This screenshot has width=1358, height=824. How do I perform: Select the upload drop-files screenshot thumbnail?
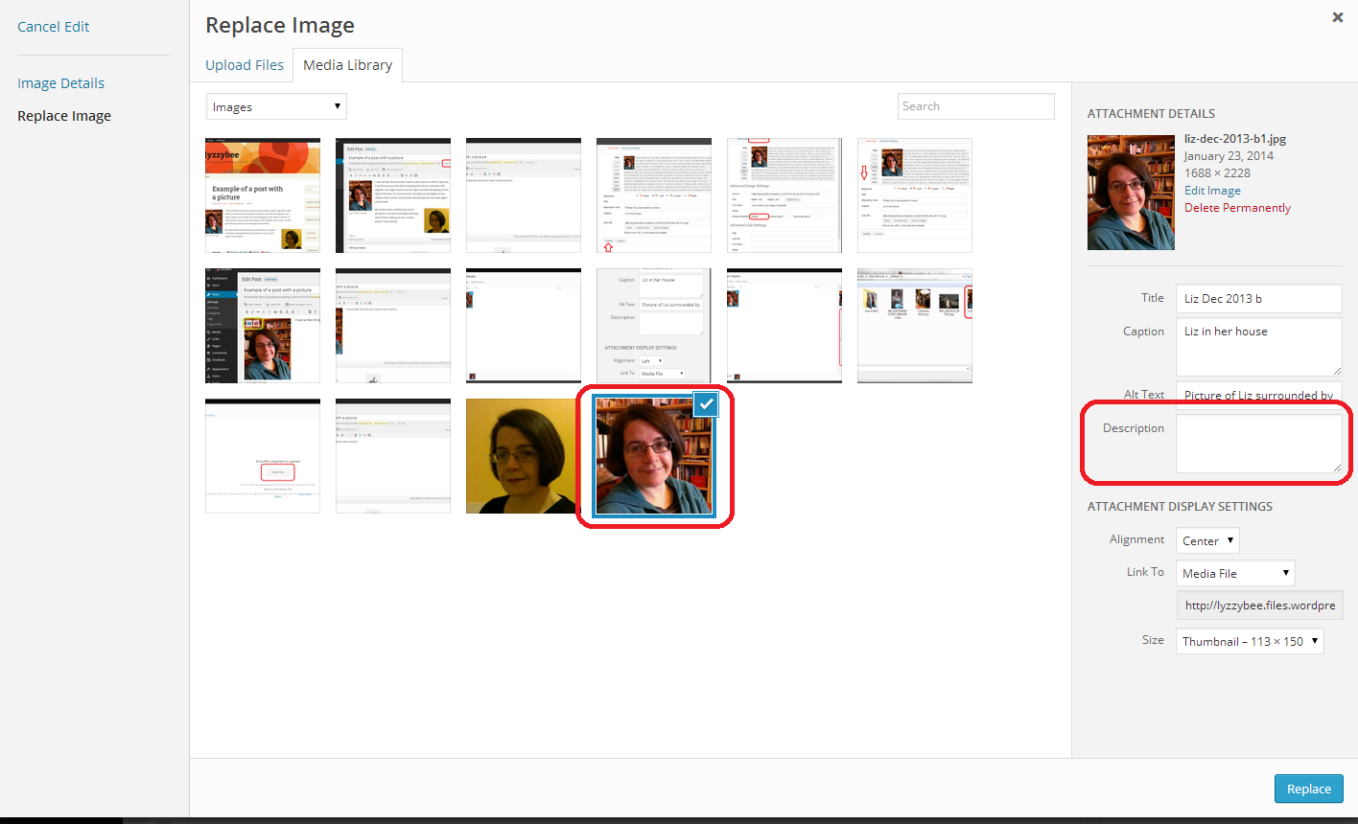point(263,456)
